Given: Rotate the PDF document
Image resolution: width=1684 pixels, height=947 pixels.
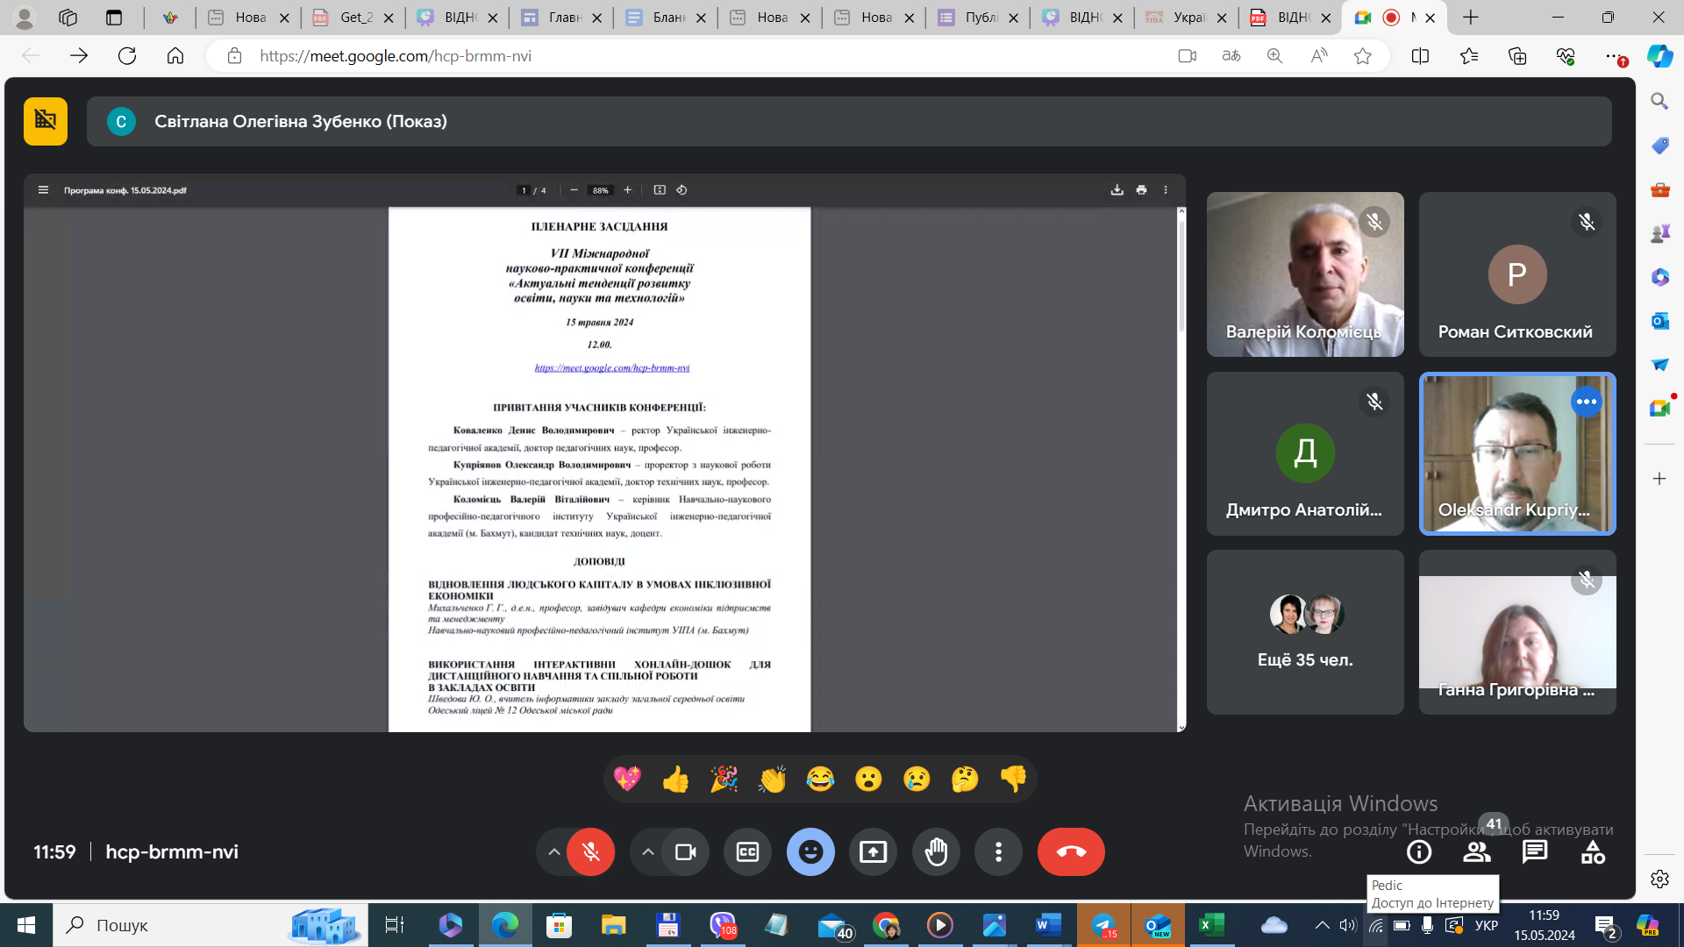Looking at the screenshot, I should pyautogui.click(x=681, y=189).
